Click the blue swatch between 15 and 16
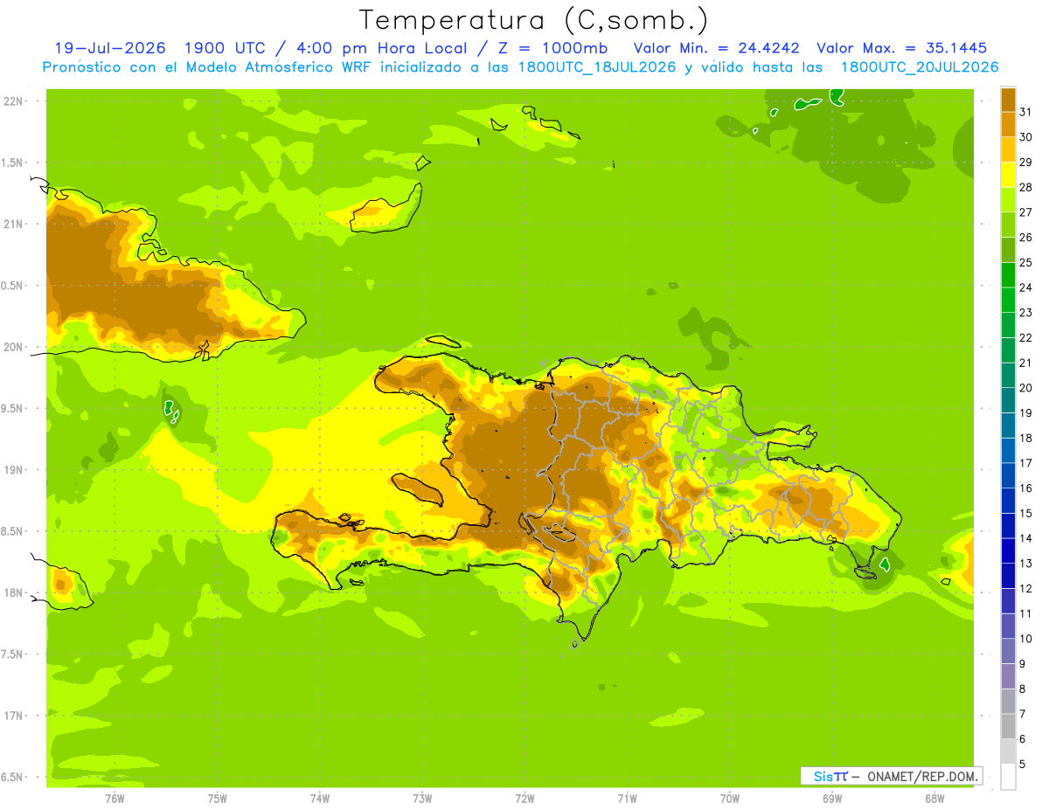 click(x=1008, y=501)
